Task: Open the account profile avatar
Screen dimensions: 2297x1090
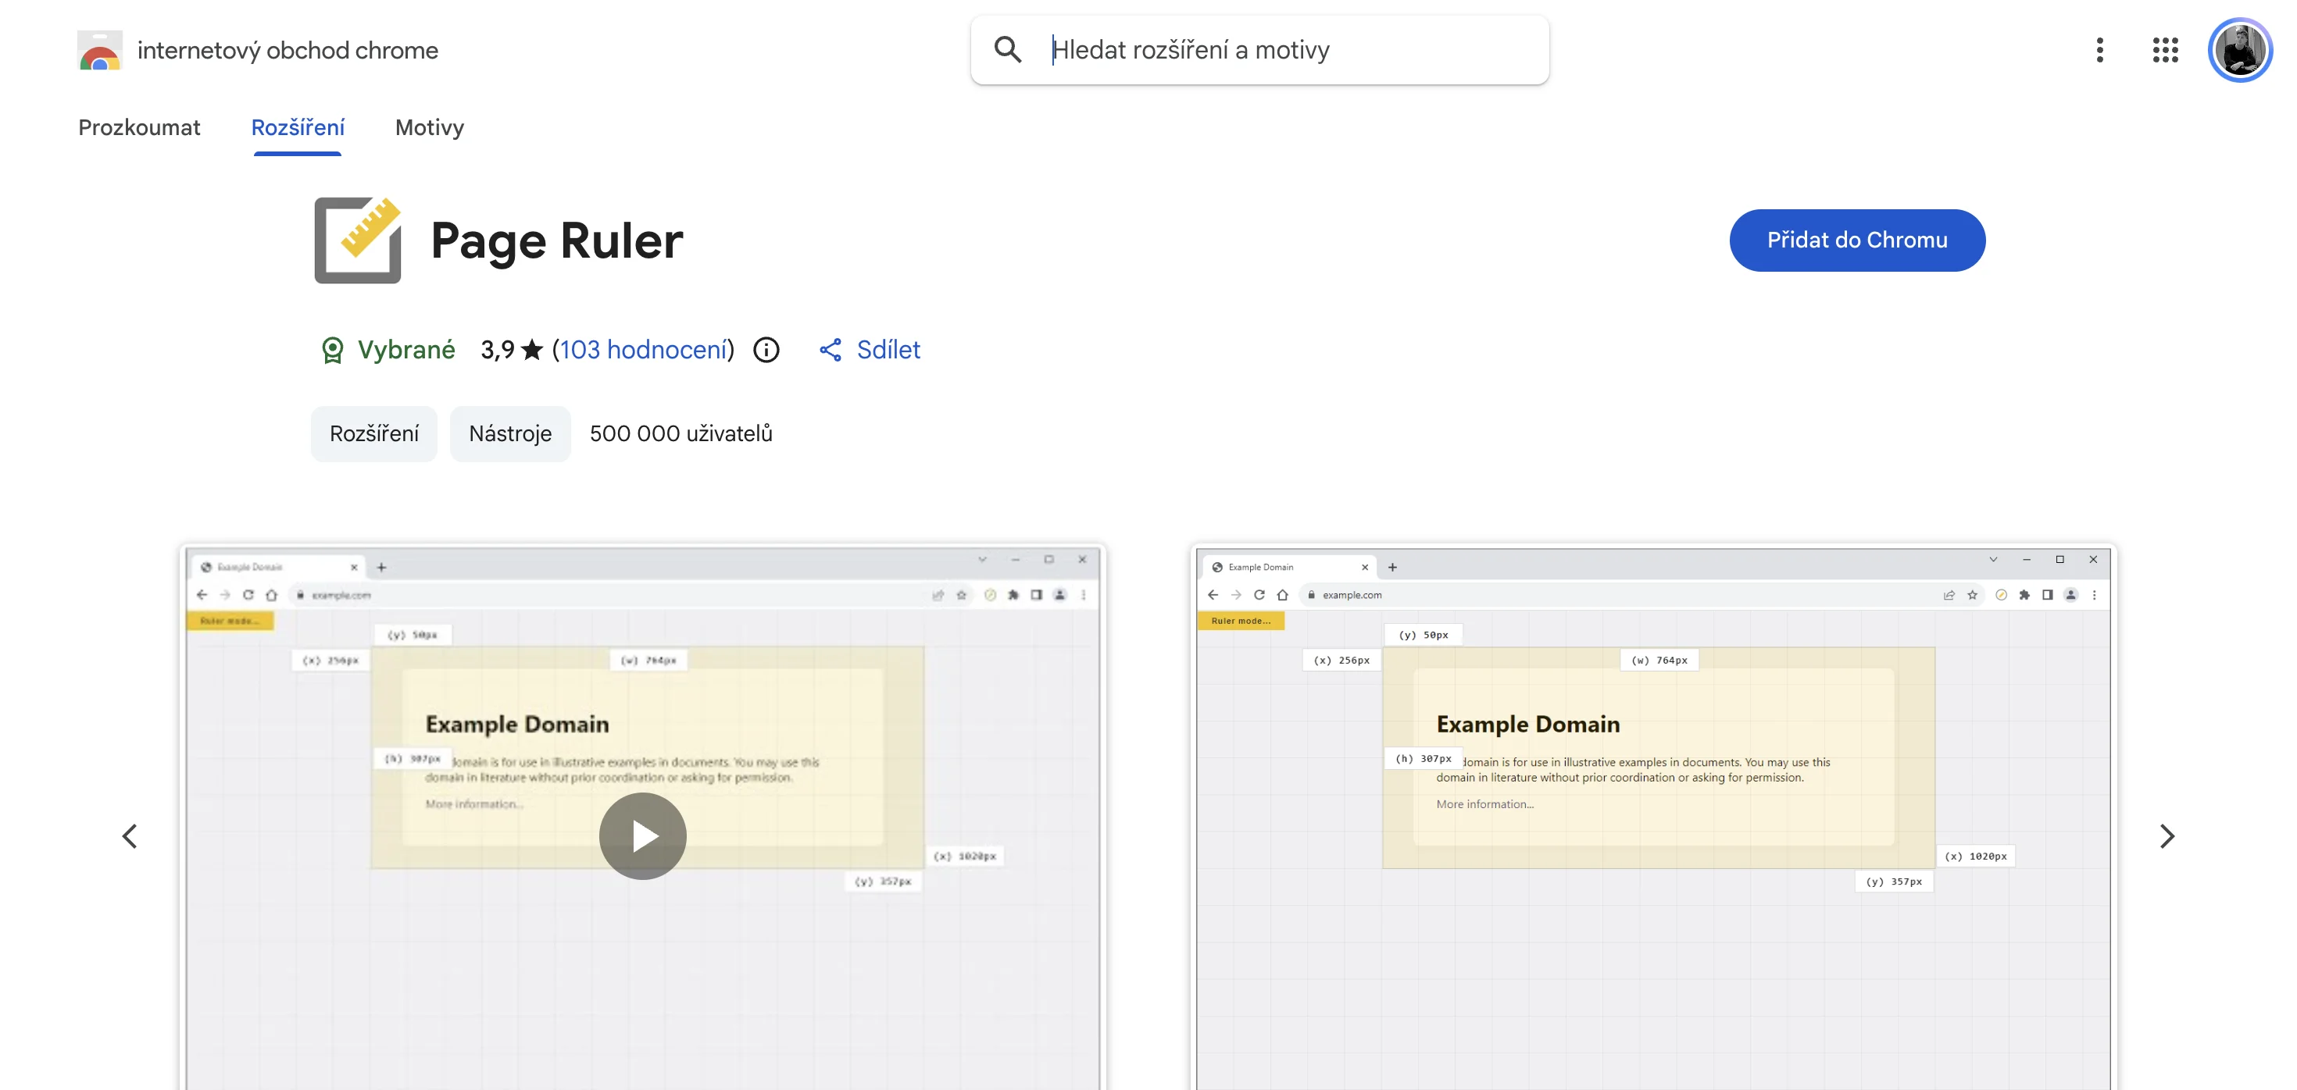Action: click(x=2239, y=50)
